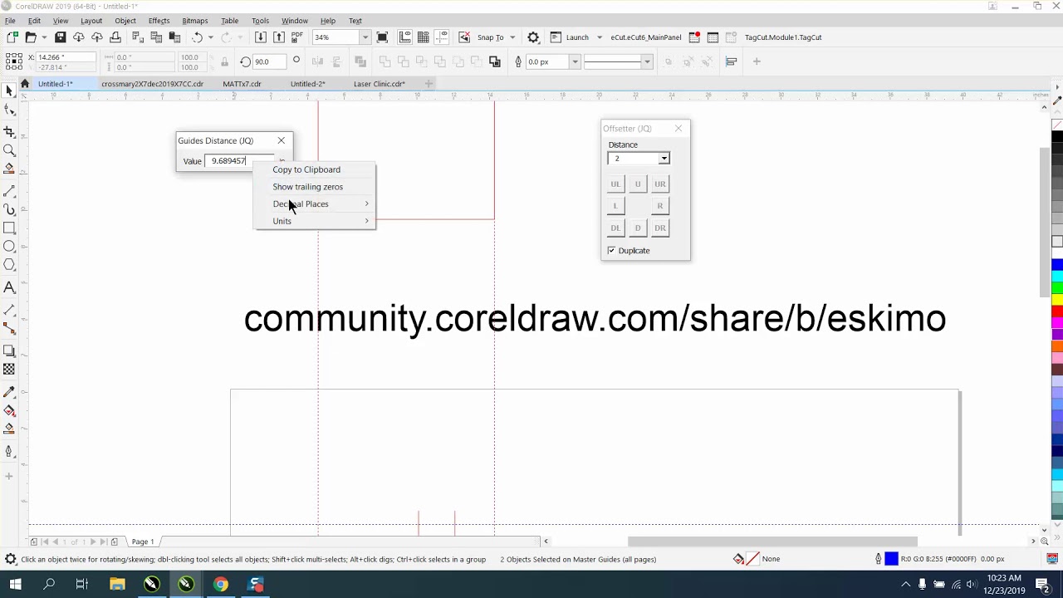
Task: Click the R button in Offsetter
Action: pos(660,206)
